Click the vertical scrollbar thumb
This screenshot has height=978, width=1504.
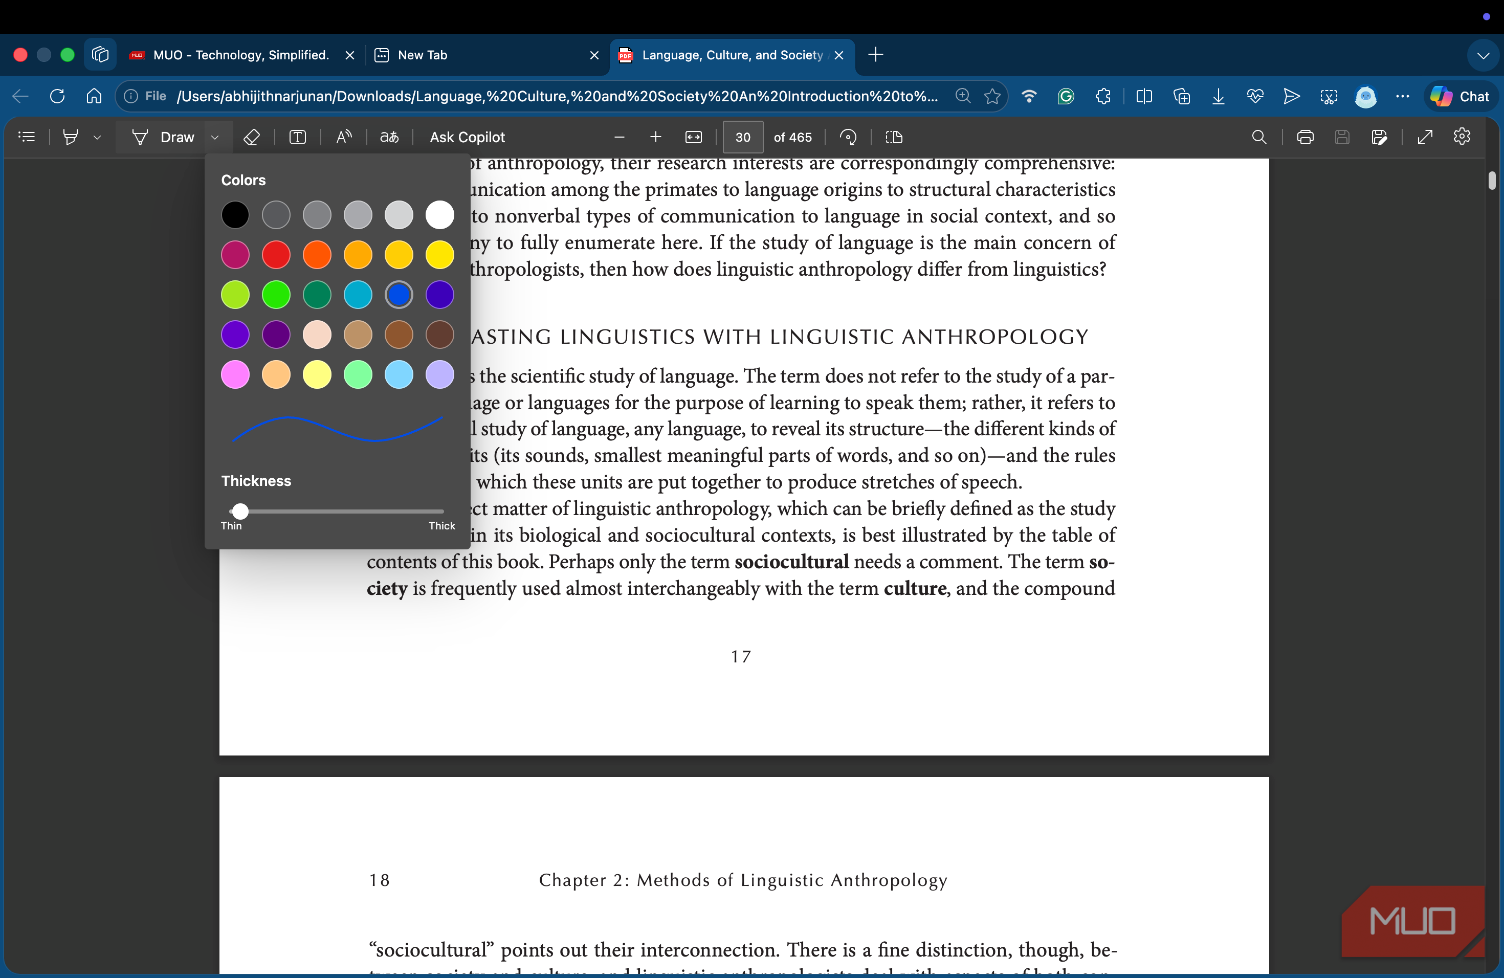(x=1492, y=180)
